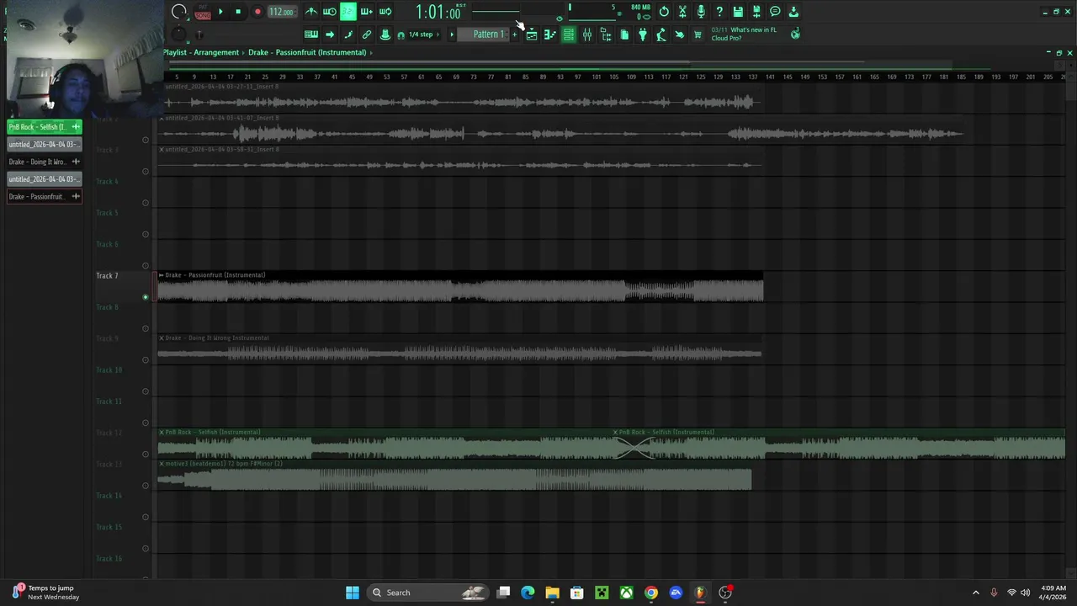
Task: Open the globe online news icon
Action: pos(795,35)
